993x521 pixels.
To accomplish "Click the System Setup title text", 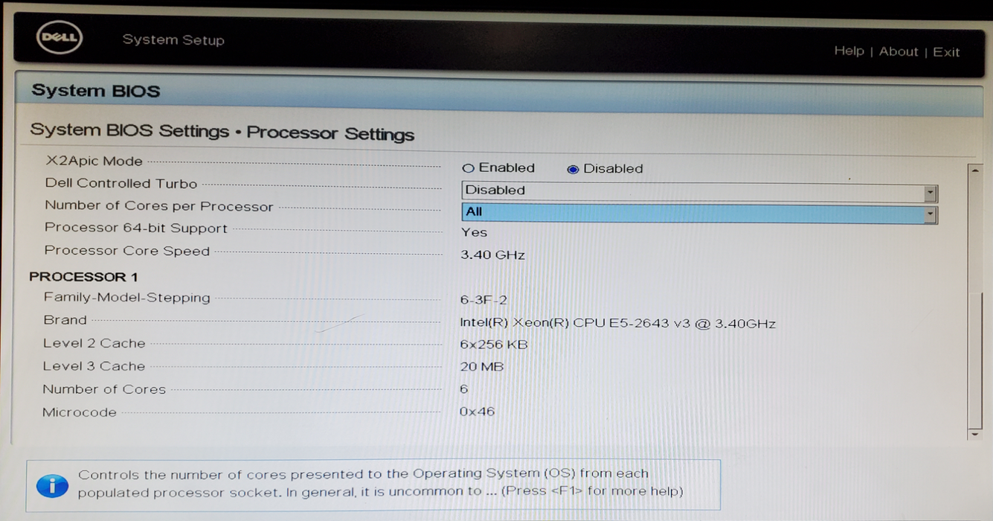I will (173, 40).
